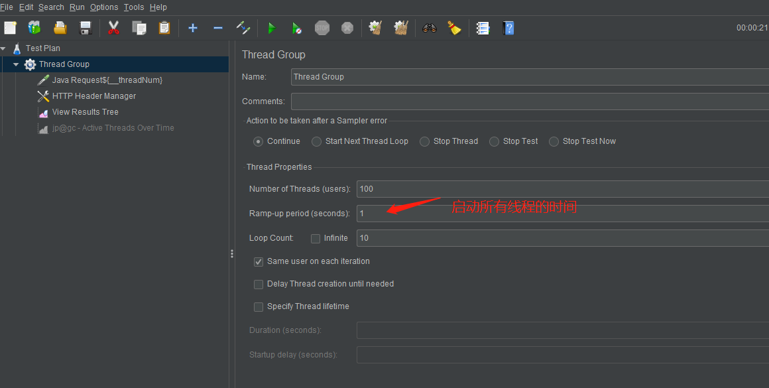Click the Cut scissors icon
Screen dimensions: 769x388
[114, 28]
